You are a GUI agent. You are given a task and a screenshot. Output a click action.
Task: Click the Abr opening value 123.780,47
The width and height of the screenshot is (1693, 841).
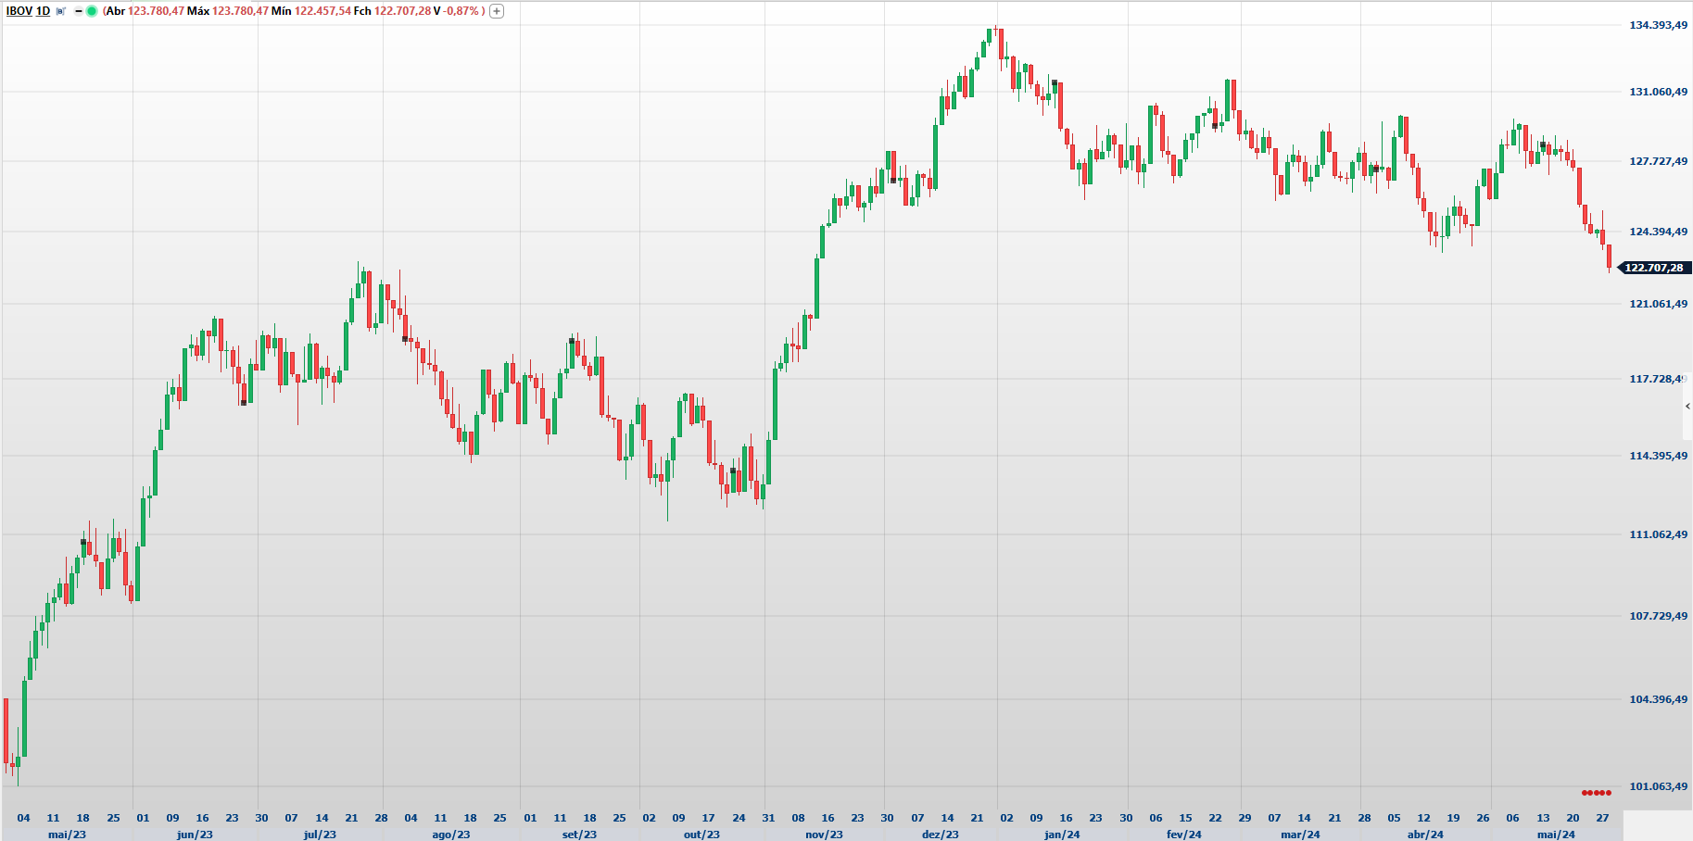coord(156,11)
